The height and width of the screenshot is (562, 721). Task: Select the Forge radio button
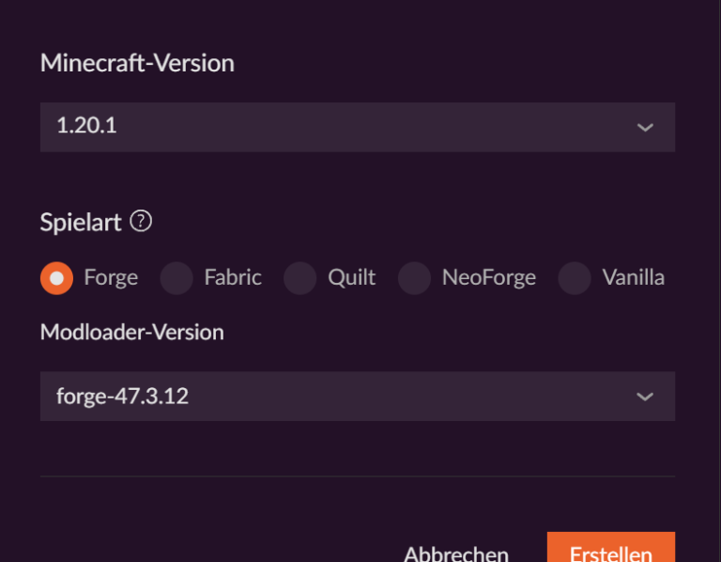point(56,278)
